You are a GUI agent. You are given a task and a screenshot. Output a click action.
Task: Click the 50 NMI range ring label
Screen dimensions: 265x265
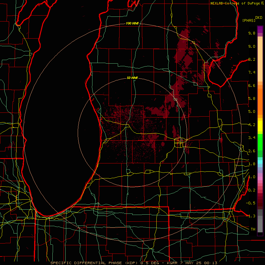click(x=132, y=78)
